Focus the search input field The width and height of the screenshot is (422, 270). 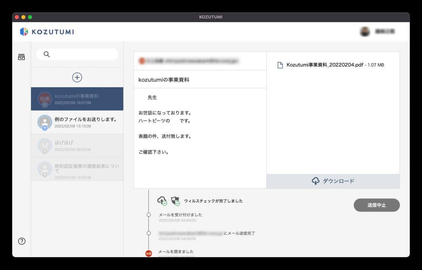pyautogui.click(x=77, y=54)
